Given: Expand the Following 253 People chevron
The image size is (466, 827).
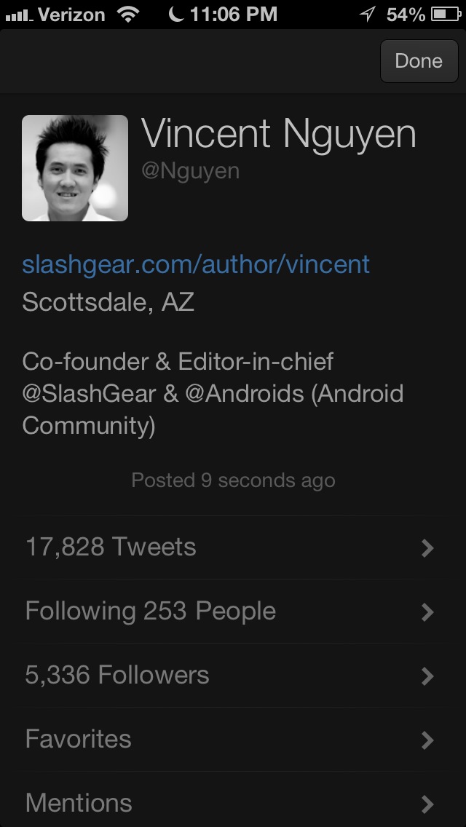Looking at the screenshot, I should [x=427, y=612].
